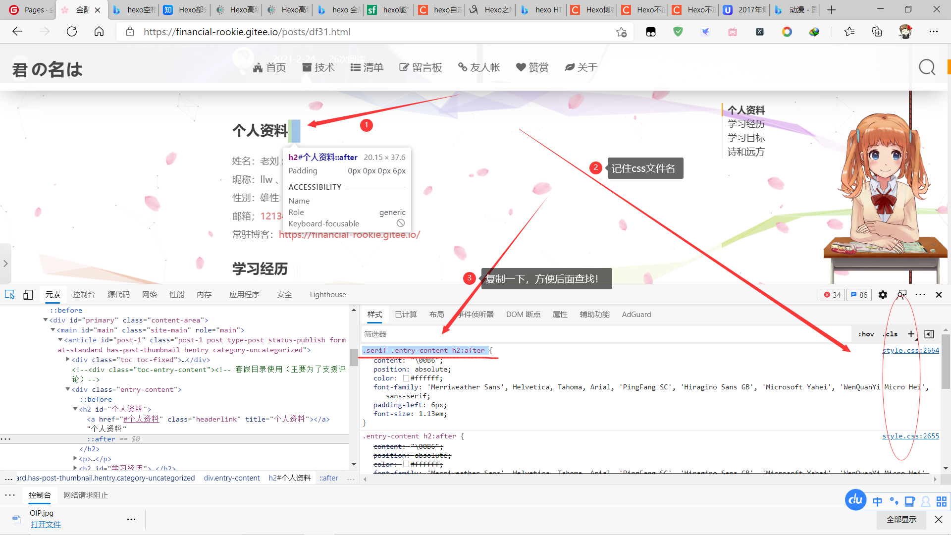Refresh the page with reload button

(x=72, y=32)
